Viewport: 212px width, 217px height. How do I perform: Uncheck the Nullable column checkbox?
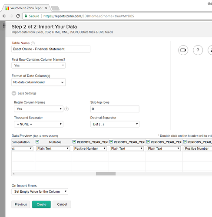37,142
